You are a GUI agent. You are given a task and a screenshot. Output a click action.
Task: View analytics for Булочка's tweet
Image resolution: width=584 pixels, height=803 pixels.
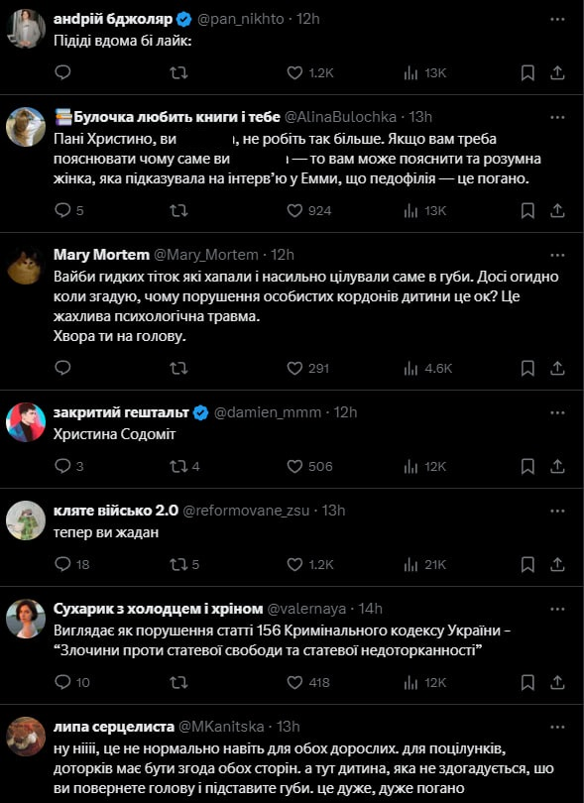[410, 209]
